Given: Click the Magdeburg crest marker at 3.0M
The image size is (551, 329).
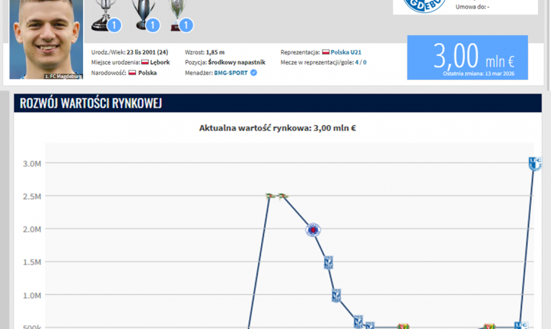Looking at the screenshot, I should pyautogui.click(x=535, y=163).
